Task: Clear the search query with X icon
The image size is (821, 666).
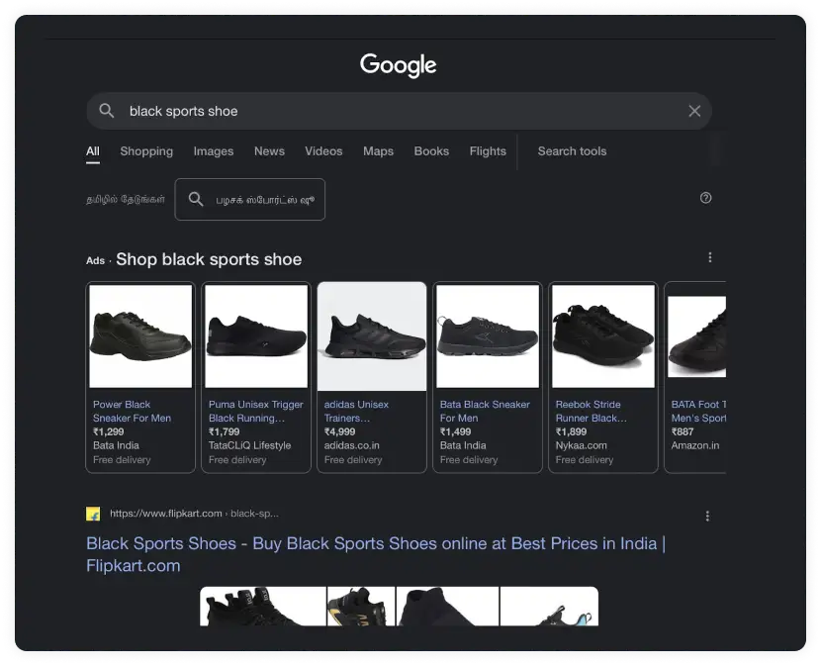Action: point(694,111)
